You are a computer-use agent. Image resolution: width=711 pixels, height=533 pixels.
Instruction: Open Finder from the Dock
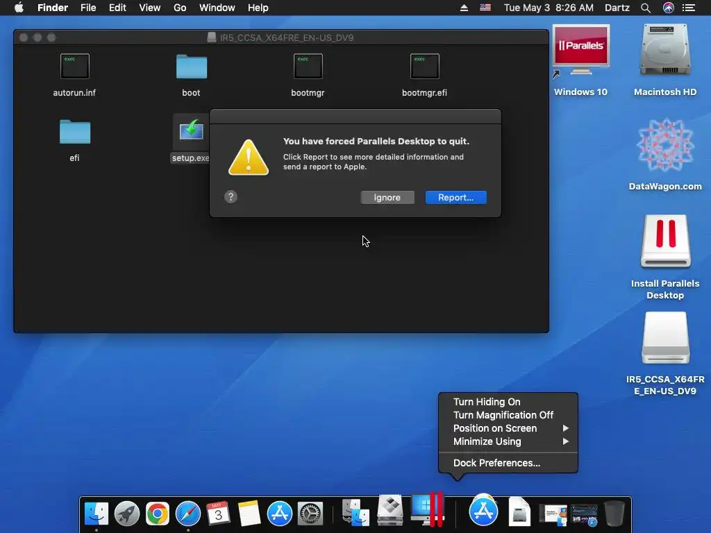pyautogui.click(x=97, y=514)
